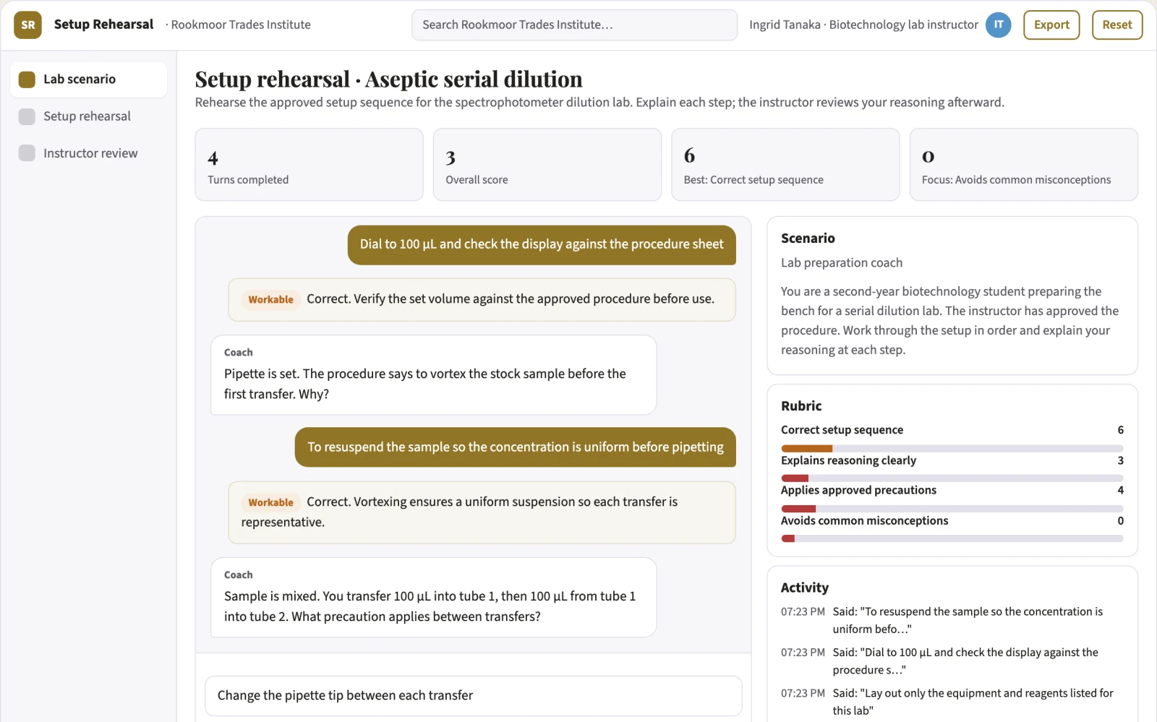Screen dimensions: 1157x722
Task: Open Lab scenario in the sidebar
Action: [89, 79]
